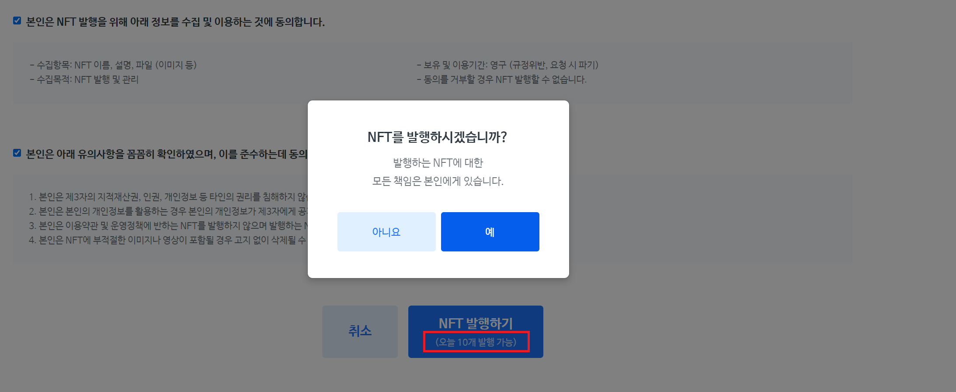
Task: Click the label text beginning 본인은 아래 유의사항을
Action: click(x=167, y=154)
